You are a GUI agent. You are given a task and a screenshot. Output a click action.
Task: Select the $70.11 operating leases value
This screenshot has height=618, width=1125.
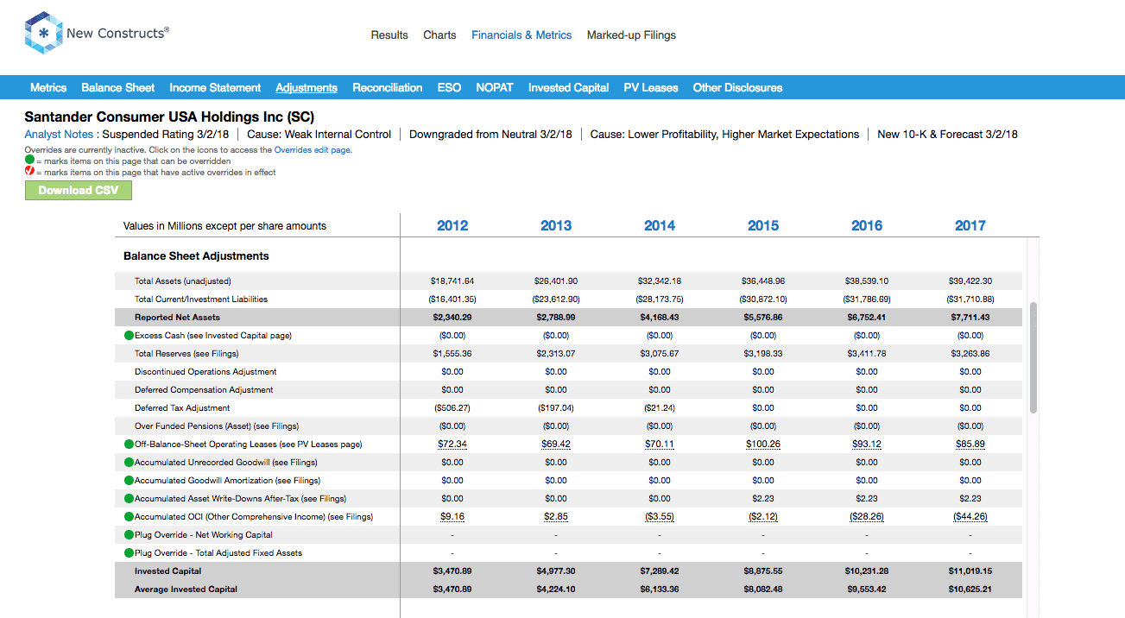[x=660, y=444]
